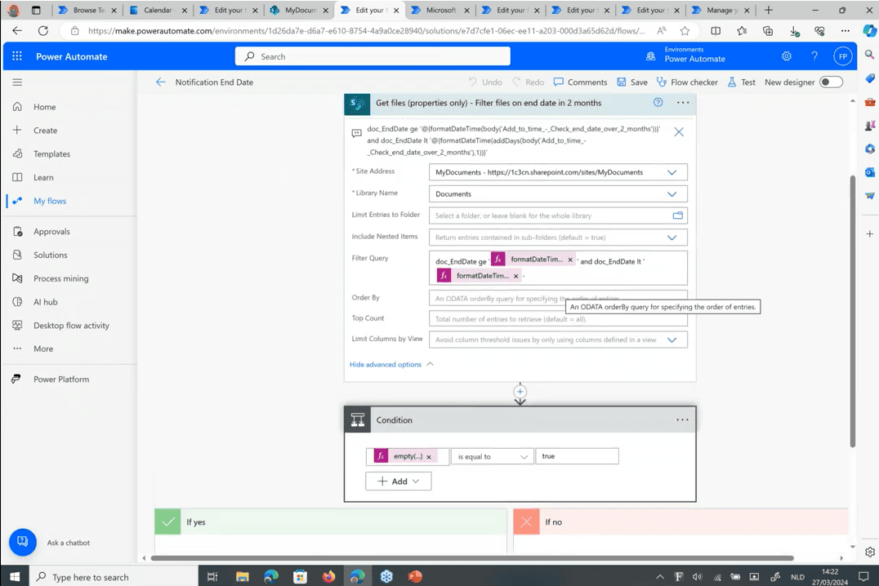
Task: Collapse the left navigation hamburger menu
Action: pyautogui.click(x=17, y=82)
